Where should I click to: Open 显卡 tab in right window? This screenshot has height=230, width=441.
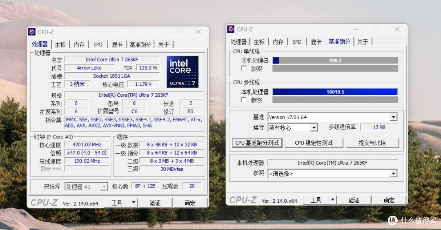(x=316, y=42)
